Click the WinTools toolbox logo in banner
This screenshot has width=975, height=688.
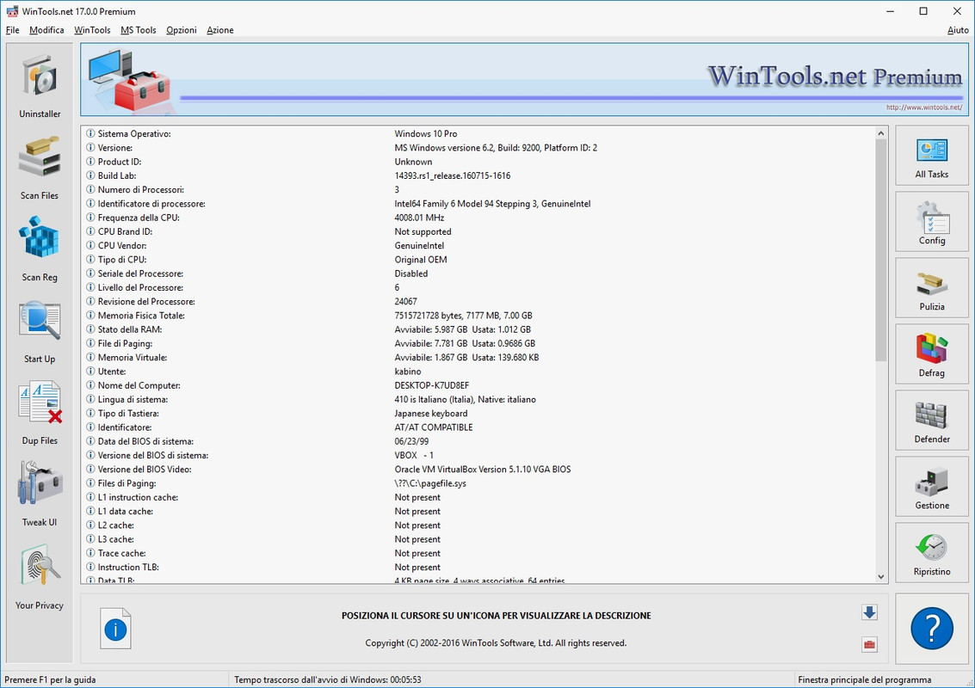(x=130, y=80)
